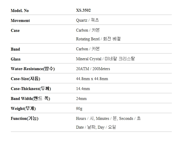
Task: Select the 20ATM / 200Meters value
Action: point(93,69)
